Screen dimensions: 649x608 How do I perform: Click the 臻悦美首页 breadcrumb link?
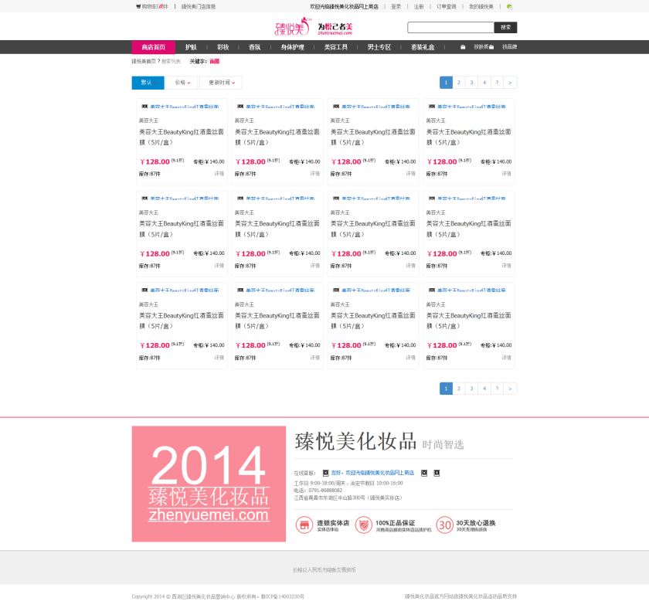tap(144, 61)
